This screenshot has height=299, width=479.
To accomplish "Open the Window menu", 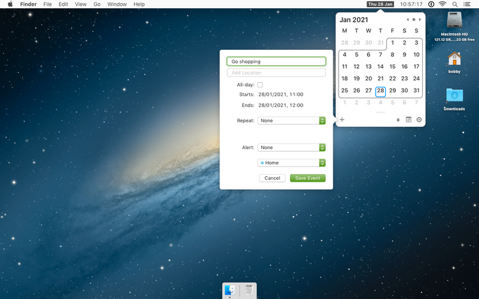I will coord(117,4).
